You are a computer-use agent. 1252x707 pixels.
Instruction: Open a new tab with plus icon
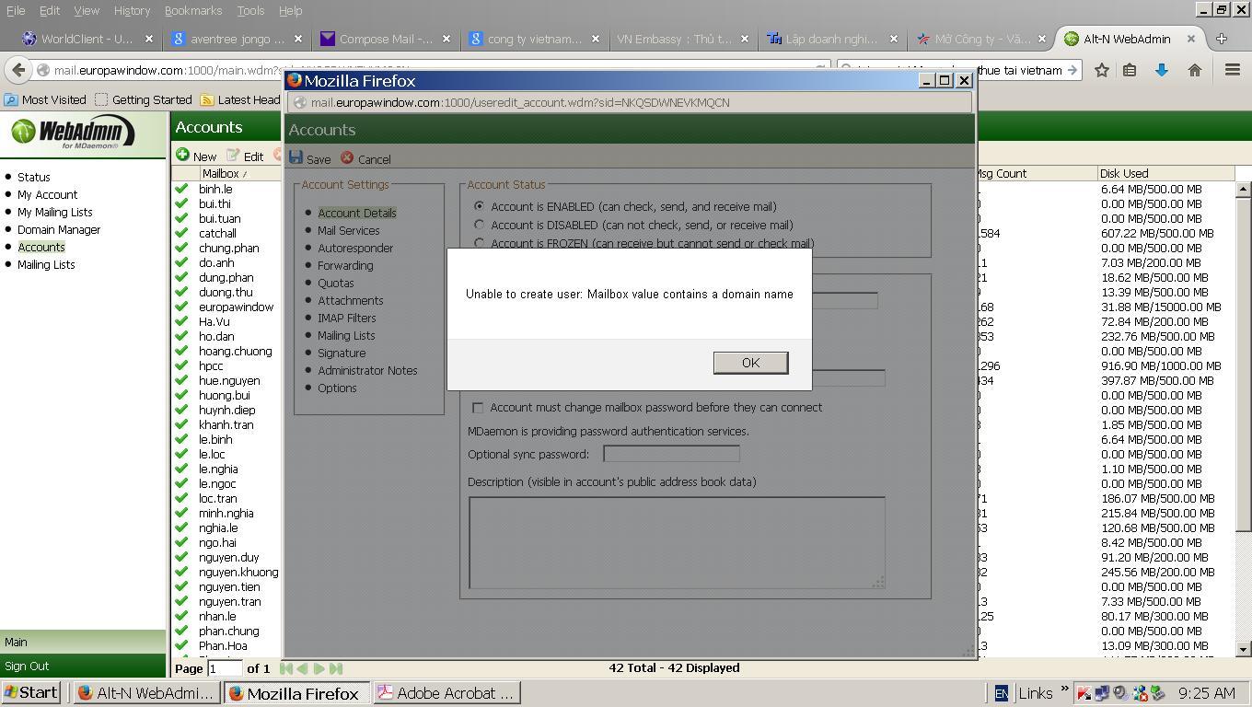point(1222,39)
